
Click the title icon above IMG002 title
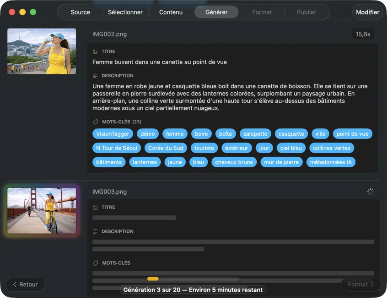95,52
